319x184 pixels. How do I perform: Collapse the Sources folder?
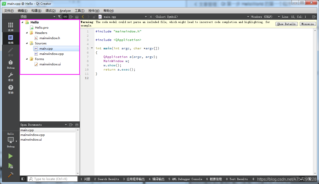tap(27, 43)
